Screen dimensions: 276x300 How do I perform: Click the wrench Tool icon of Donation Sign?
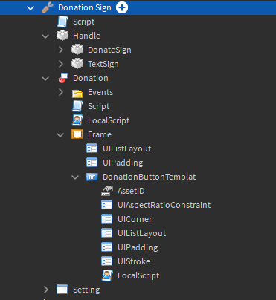(x=48, y=7)
